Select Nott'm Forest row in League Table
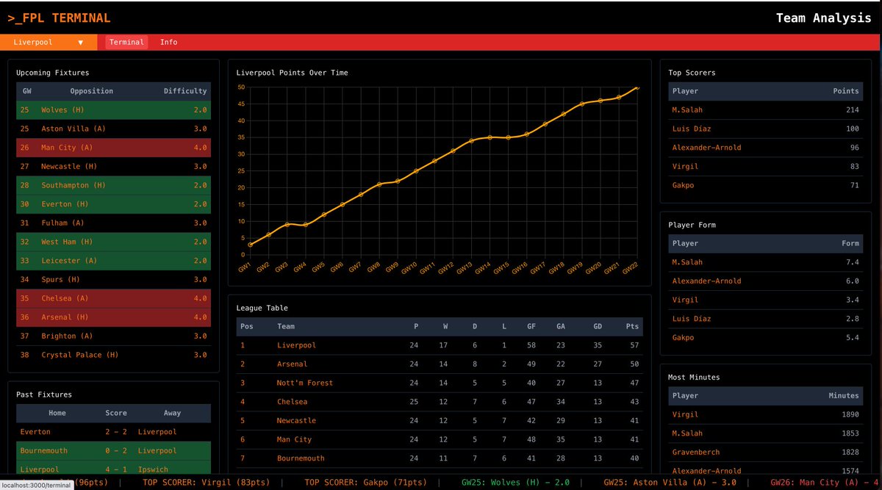 click(x=440, y=383)
